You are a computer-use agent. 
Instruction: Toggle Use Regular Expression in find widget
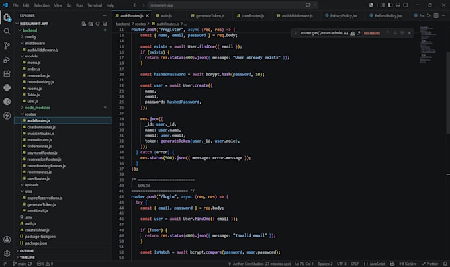point(359,33)
